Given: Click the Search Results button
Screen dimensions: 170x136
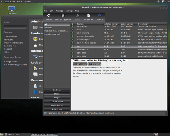Looking at the screenshot, I should [57, 105].
